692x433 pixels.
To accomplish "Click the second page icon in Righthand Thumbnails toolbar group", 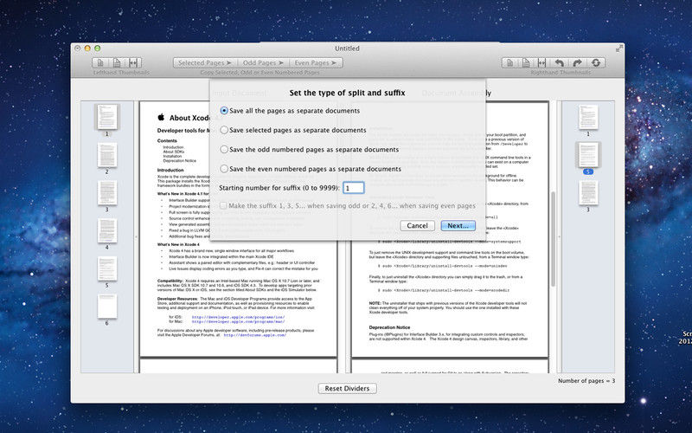I will 526,62.
